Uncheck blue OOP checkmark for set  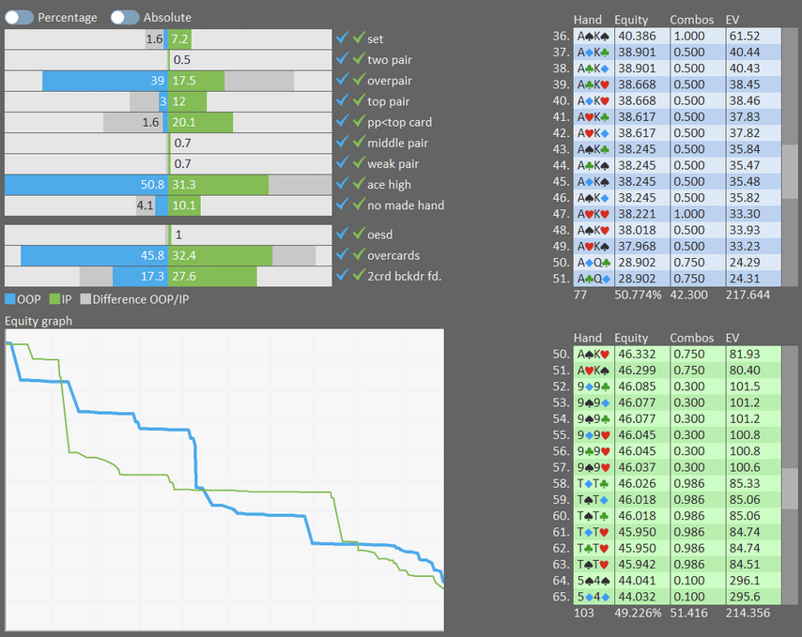342,38
